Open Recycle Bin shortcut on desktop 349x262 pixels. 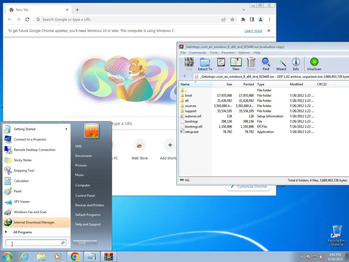[x=337, y=236]
